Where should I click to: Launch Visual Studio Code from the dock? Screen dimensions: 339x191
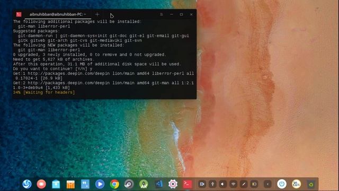158,184
